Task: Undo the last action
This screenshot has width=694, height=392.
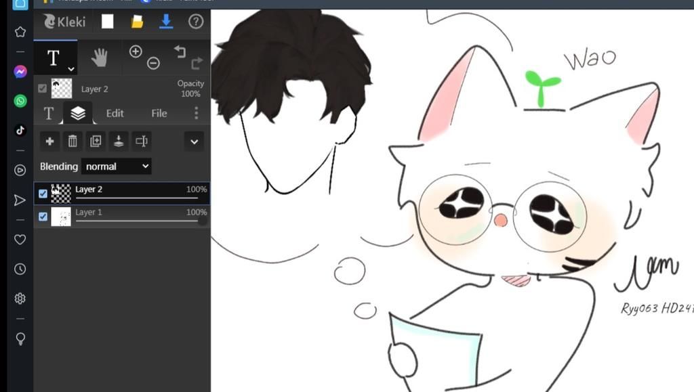Action: (x=180, y=51)
